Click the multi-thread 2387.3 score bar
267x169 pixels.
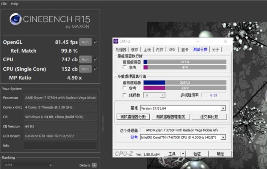click(x=185, y=83)
